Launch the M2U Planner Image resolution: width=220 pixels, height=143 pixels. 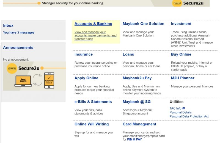coord(183,78)
